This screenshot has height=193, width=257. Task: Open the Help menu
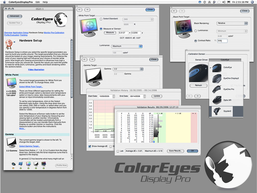click(45, 2)
